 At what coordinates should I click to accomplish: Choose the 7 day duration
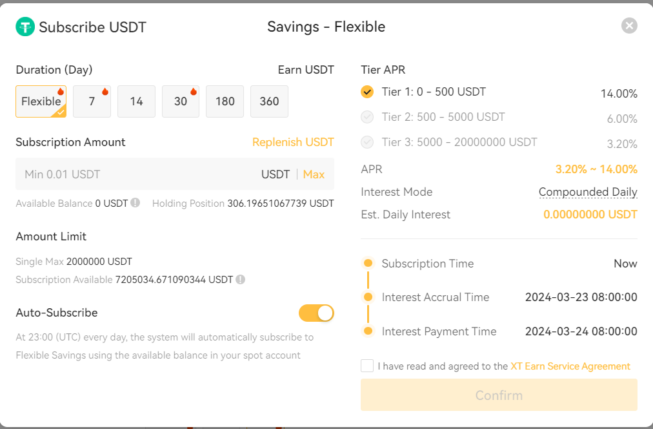pyautogui.click(x=92, y=101)
